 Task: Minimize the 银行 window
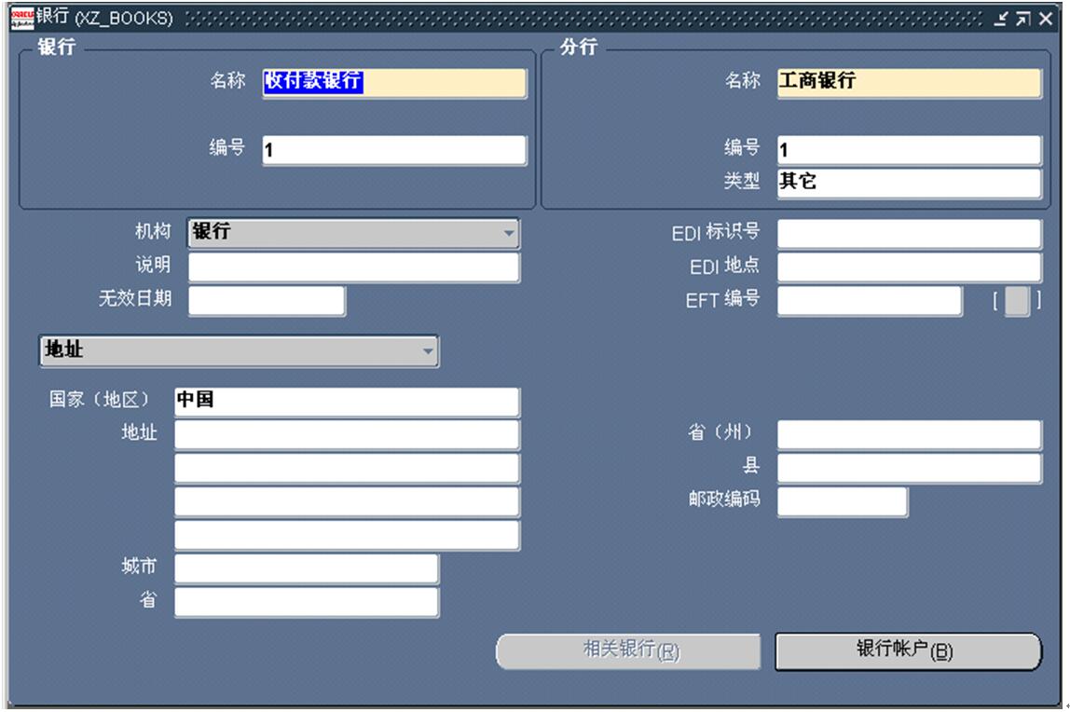pyautogui.click(x=1000, y=20)
